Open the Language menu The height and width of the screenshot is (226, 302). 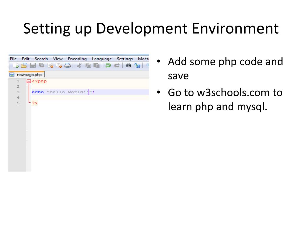tap(102, 59)
